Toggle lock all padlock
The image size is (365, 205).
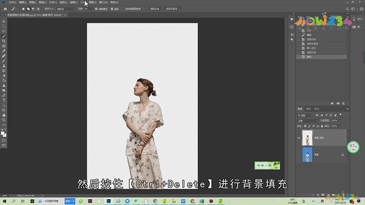click(x=322, y=126)
